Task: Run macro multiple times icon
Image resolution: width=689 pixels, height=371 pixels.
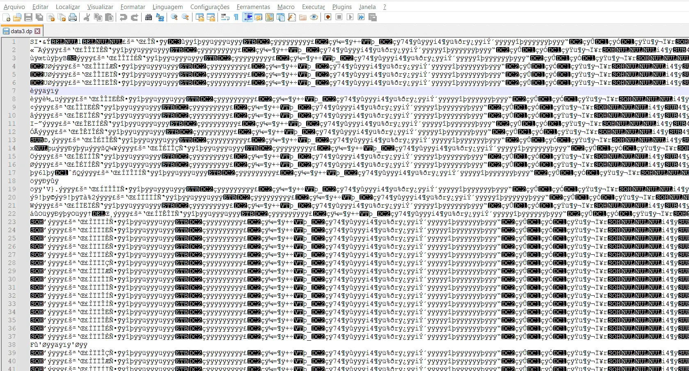Action: [361, 17]
